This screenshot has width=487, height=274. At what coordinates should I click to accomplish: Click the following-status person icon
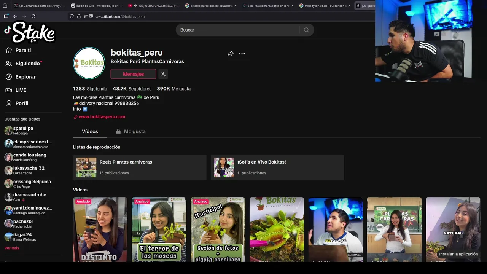[163, 74]
